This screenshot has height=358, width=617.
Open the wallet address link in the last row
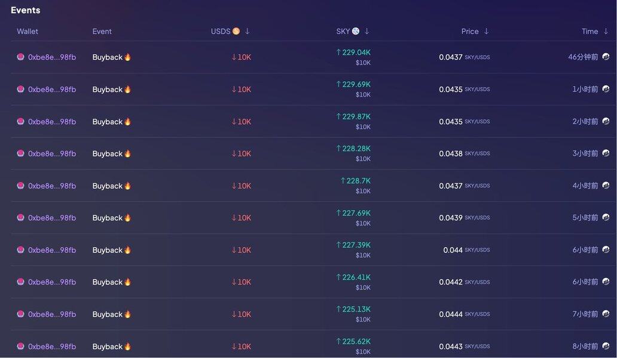coord(52,347)
